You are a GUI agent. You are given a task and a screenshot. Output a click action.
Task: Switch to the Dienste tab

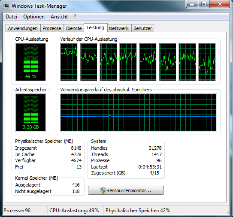tap(74, 28)
